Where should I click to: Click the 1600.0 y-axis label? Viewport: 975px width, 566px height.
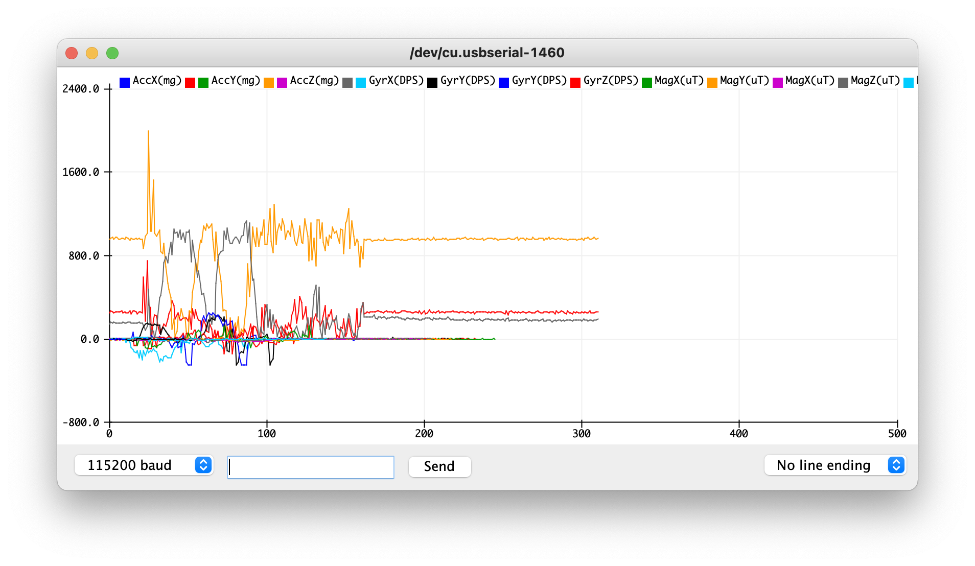[81, 172]
